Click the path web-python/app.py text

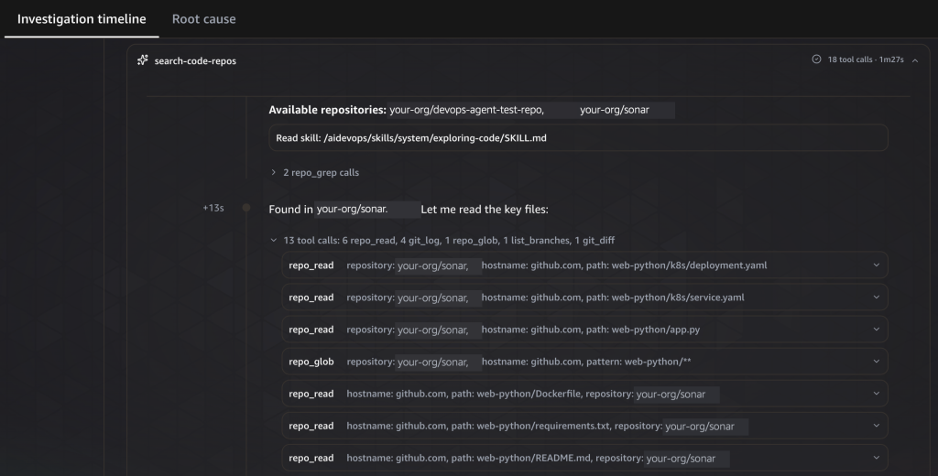[x=642, y=330]
